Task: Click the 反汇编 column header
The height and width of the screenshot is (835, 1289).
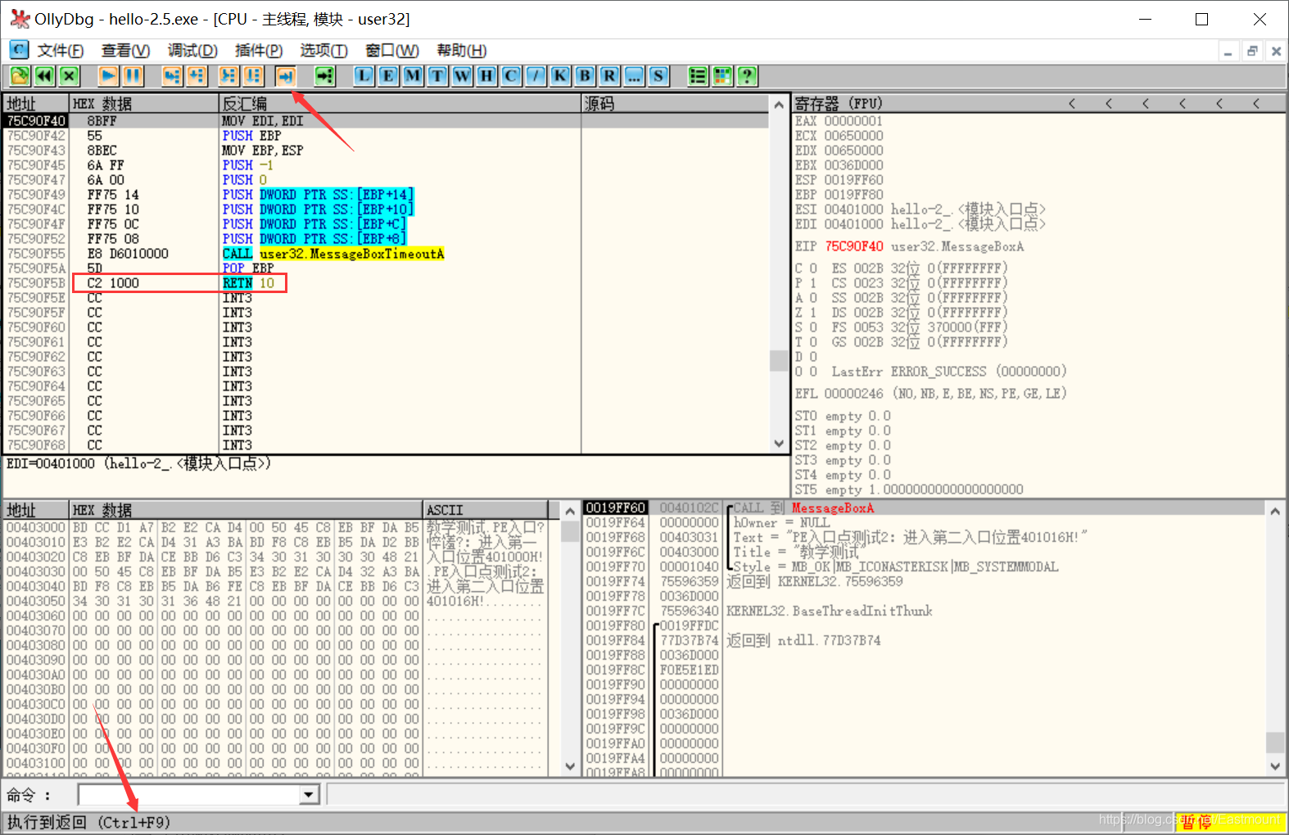Action: click(x=400, y=104)
